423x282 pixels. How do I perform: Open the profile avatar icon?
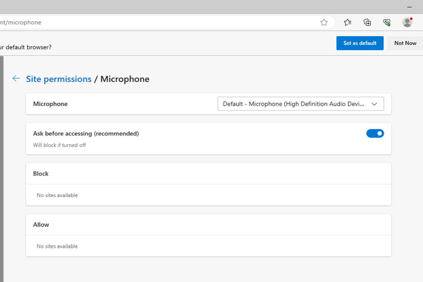(x=407, y=22)
